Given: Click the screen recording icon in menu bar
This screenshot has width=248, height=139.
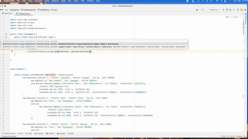Looking at the screenshot, I should 188,1.
